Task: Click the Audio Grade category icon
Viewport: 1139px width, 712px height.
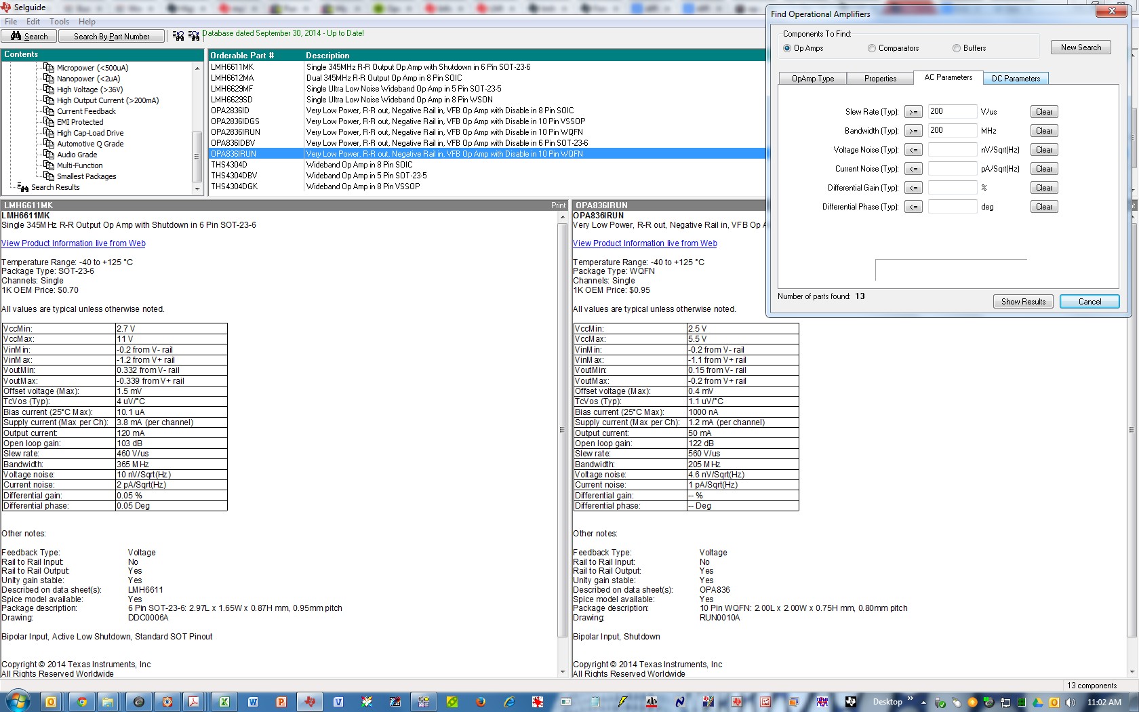Action: point(49,154)
